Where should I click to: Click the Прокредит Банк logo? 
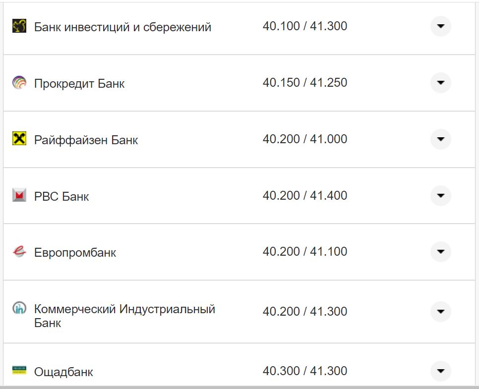point(19,83)
